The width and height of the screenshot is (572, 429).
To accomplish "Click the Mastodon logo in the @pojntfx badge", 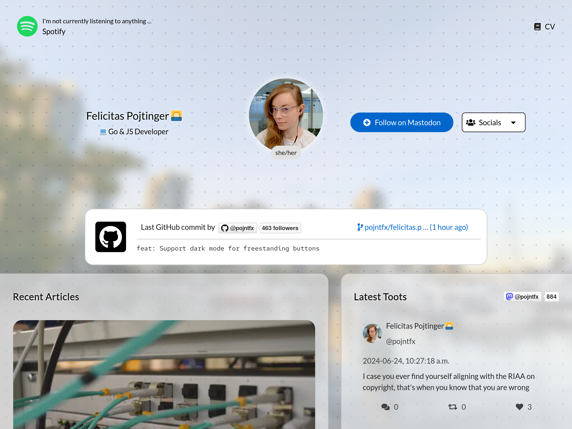I will click(510, 296).
